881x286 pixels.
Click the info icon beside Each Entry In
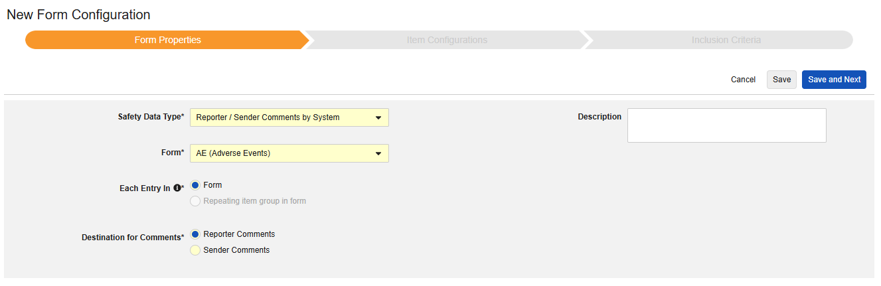point(177,188)
